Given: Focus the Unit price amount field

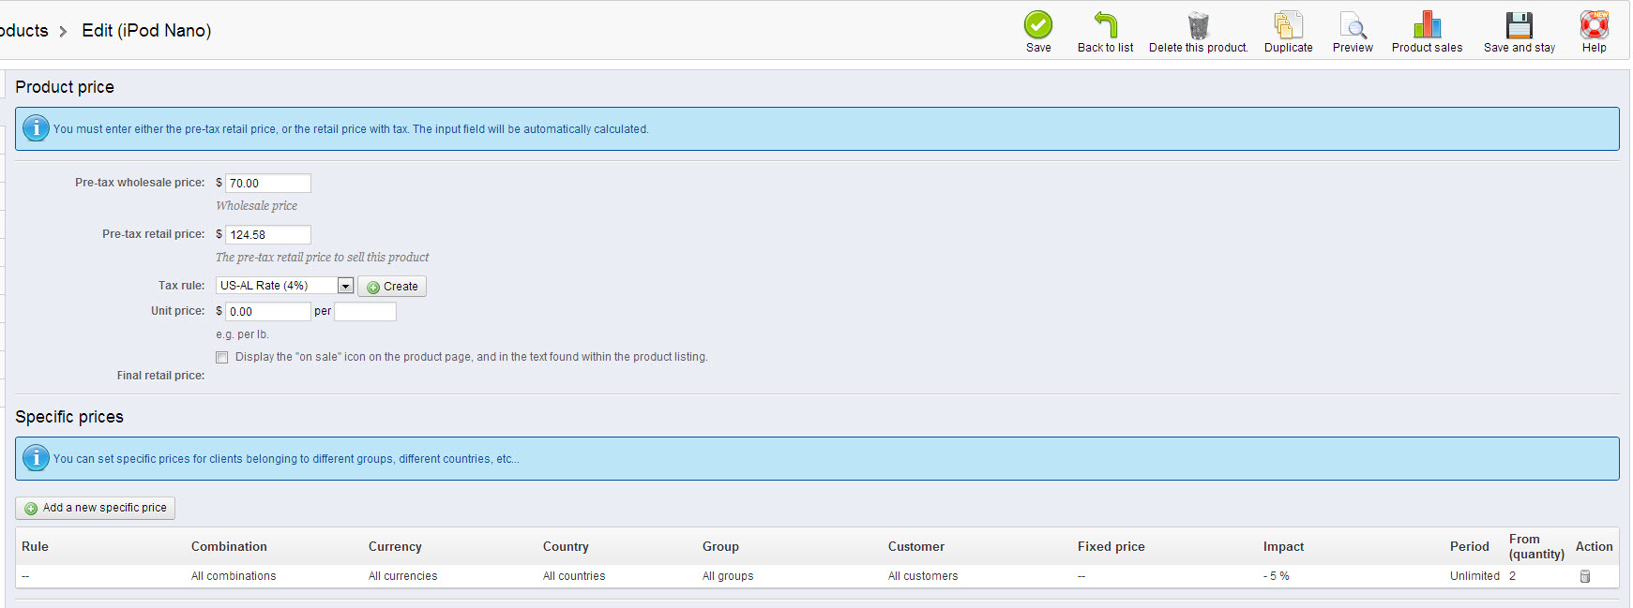Looking at the screenshot, I should pos(268,311).
